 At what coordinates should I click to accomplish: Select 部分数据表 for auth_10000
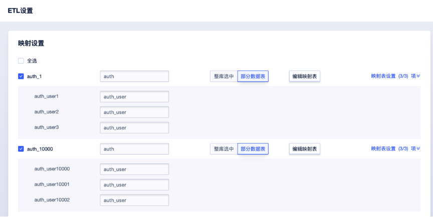pos(253,149)
